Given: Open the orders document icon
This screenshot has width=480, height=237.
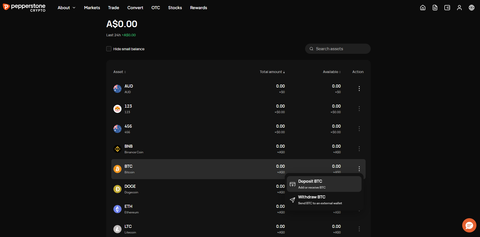Looking at the screenshot, I should [x=435, y=8].
